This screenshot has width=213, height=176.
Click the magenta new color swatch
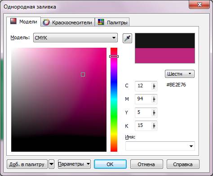click(165, 56)
